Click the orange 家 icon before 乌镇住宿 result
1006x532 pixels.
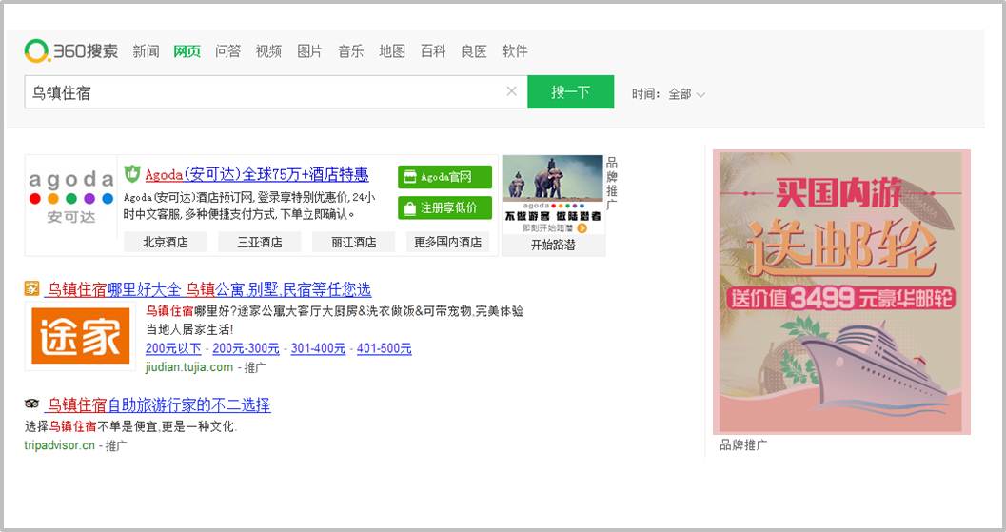click(32, 289)
